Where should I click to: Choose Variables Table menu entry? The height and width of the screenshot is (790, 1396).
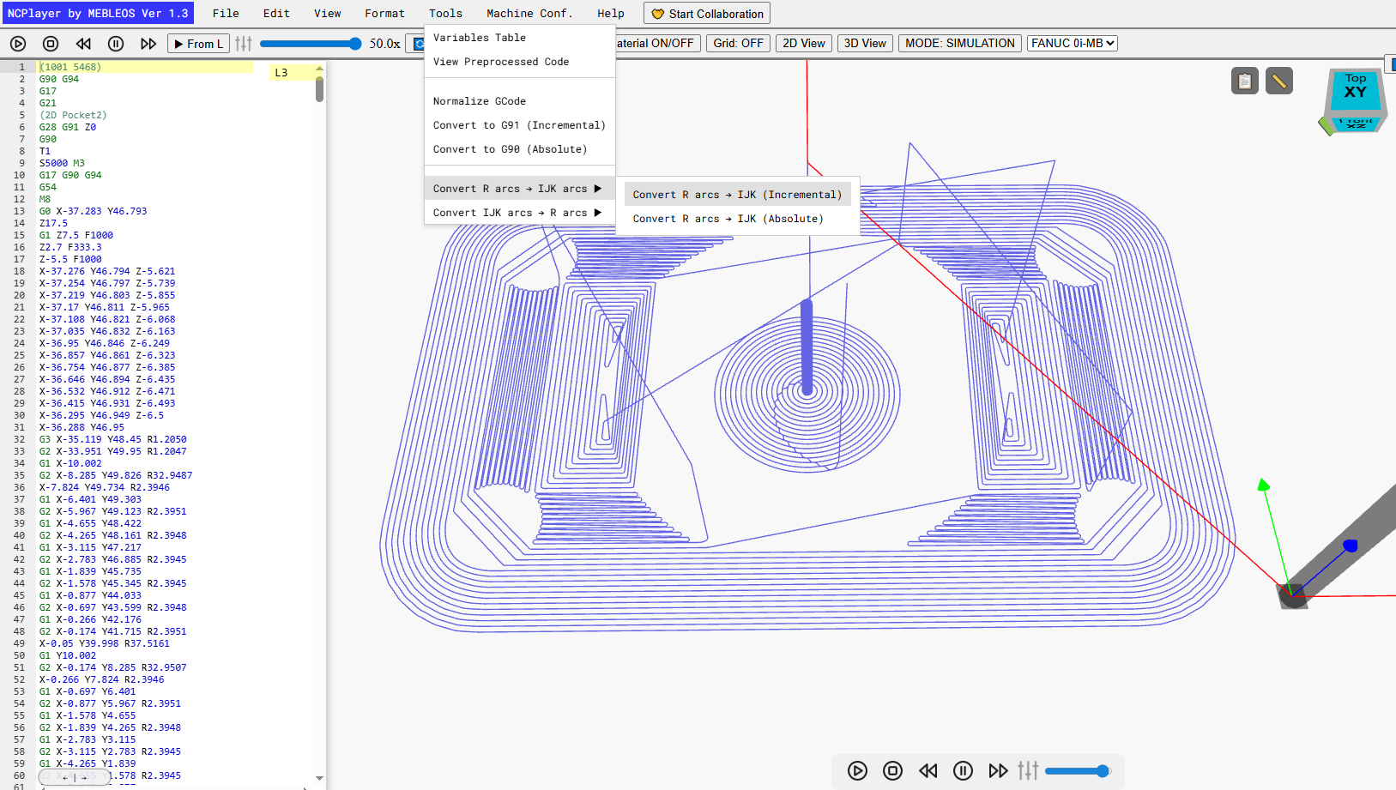[x=520, y=38]
